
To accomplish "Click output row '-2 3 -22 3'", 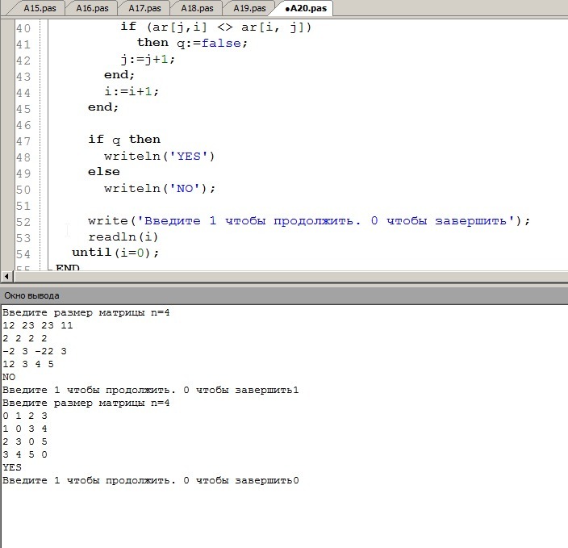I will click(35, 351).
